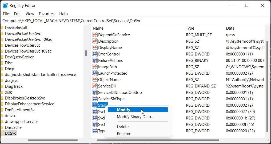Click the REG_MULTI_SZ type cell
271x144 pixels.
pos(199,35)
